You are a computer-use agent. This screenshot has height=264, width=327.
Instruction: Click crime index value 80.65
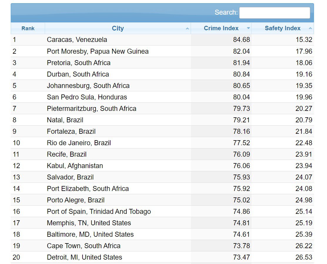click(241, 86)
